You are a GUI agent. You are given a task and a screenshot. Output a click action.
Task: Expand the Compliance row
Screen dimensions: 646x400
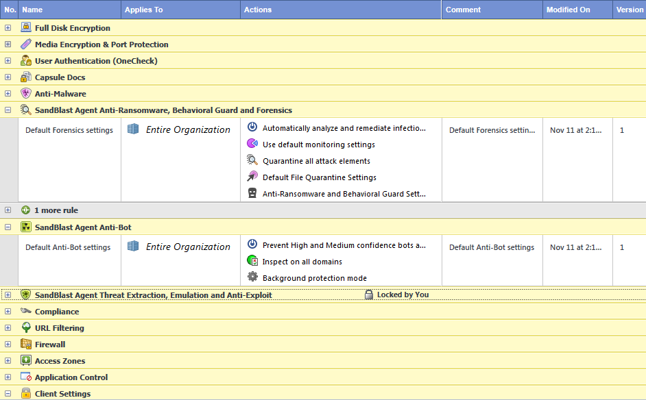pyautogui.click(x=8, y=311)
